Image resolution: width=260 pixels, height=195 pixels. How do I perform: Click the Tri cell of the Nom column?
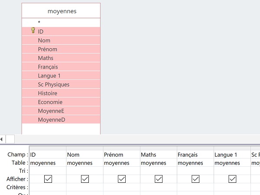(85, 171)
